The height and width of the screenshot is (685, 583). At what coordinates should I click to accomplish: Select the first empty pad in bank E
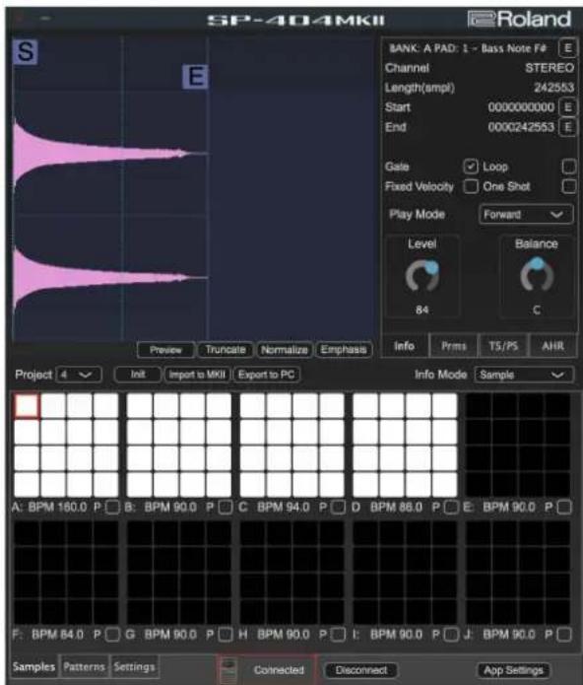click(479, 406)
